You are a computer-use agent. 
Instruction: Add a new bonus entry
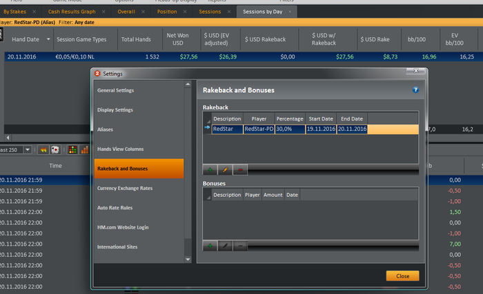(x=210, y=246)
